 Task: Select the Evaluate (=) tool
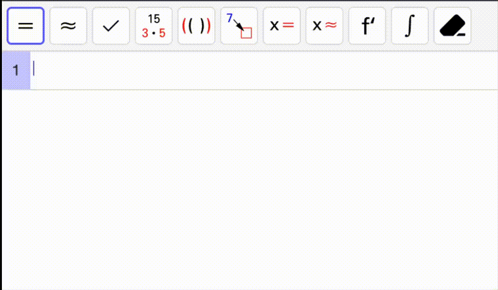pyautogui.click(x=26, y=26)
